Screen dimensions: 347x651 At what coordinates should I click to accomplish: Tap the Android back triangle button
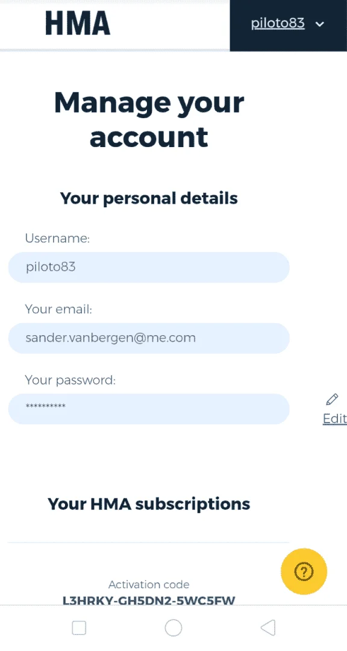pos(268,627)
